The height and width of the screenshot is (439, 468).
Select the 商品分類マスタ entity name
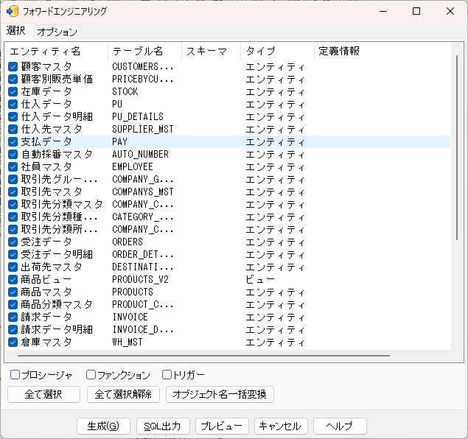pos(57,304)
